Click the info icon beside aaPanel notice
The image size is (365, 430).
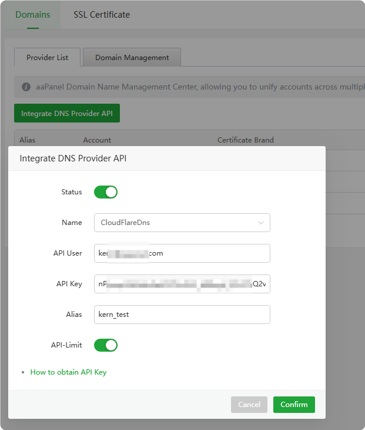pyautogui.click(x=26, y=87)
